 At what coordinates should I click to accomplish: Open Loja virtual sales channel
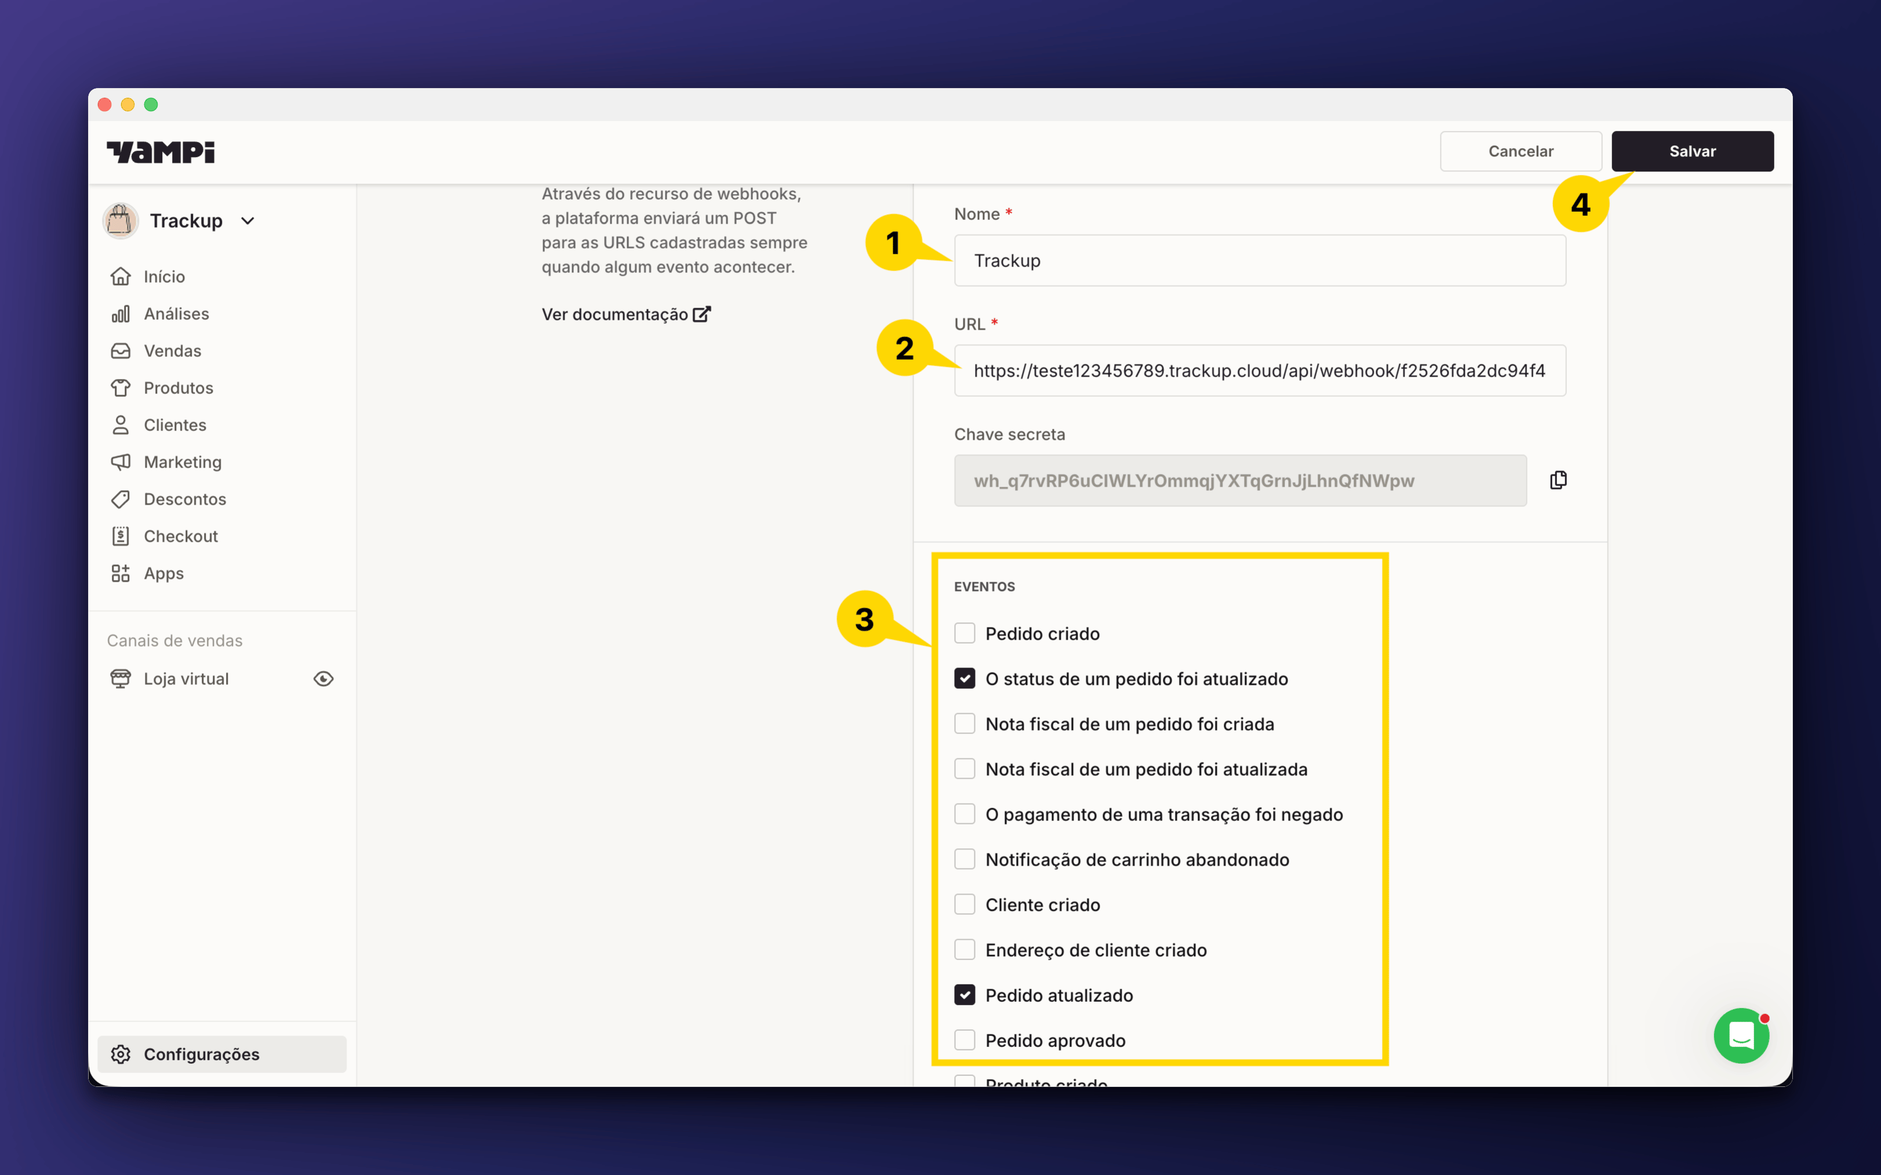[187, 678]
